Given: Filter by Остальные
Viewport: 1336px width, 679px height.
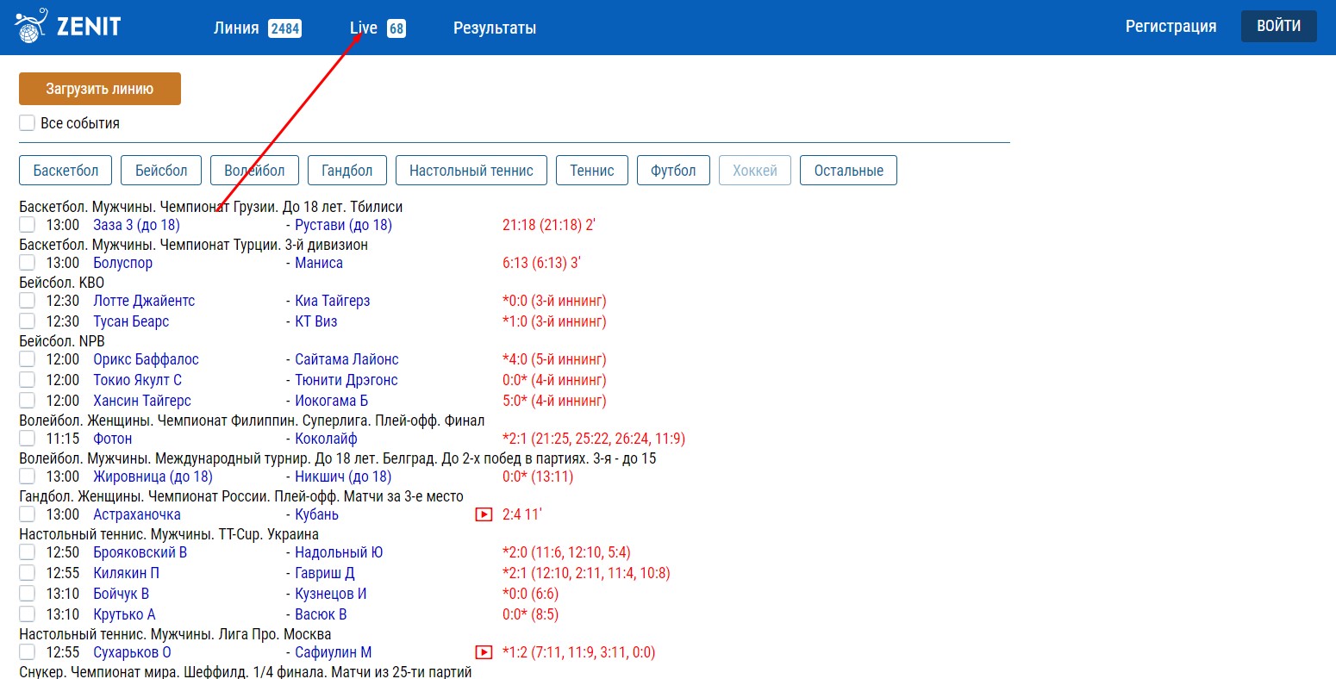Looking at the screenshot, I should coord(849,170).
